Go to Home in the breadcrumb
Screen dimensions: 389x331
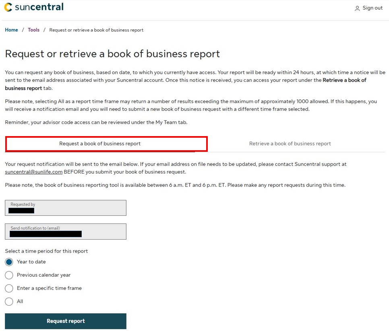point(11,30)
